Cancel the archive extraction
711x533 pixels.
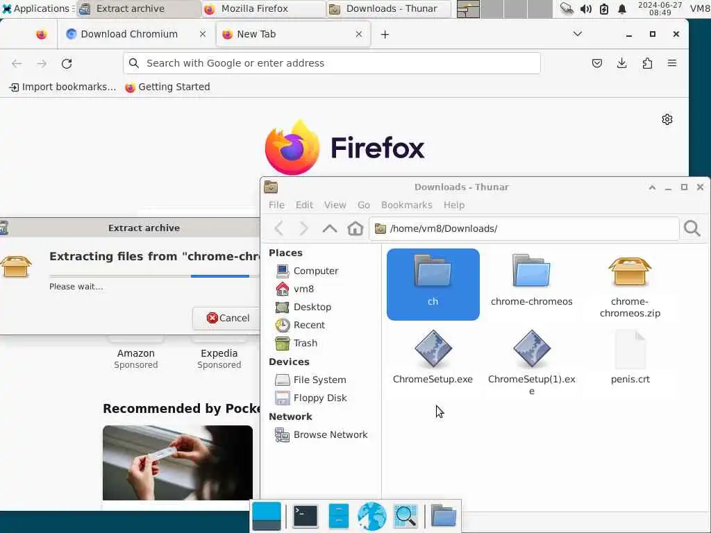coord(228,318)
